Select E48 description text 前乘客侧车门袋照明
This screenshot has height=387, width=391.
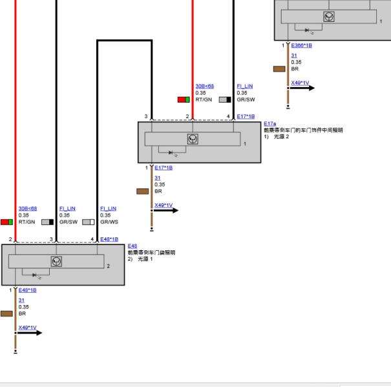click(x=151, y=253)
